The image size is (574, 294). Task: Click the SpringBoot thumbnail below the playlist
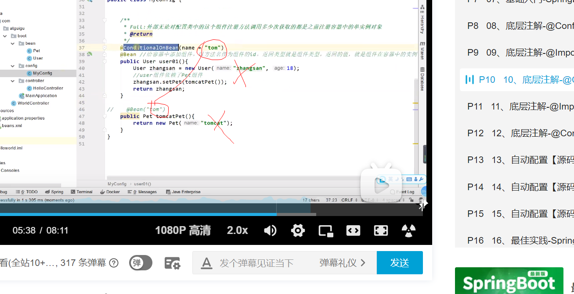pyautogui.click(x=509, y=281)
